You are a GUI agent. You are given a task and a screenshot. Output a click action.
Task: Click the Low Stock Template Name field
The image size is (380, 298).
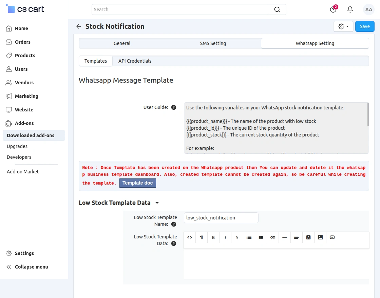pos(221,218)
